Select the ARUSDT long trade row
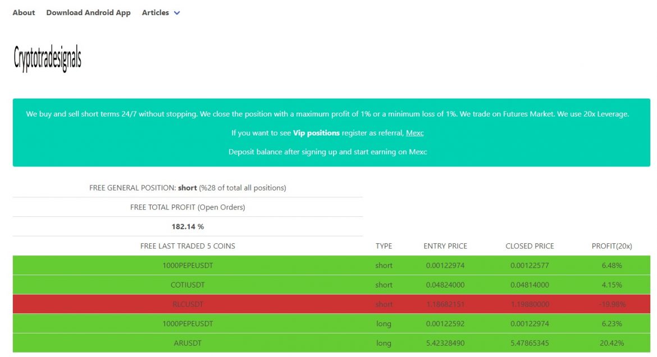 (x=188, y=343)
